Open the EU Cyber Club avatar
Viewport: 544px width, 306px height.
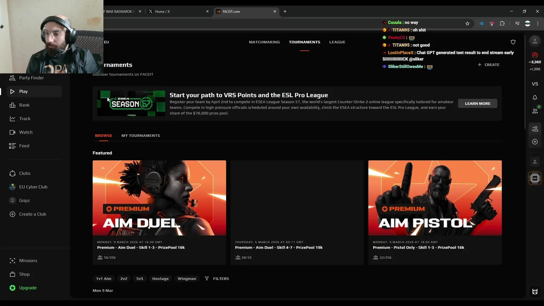12,187
